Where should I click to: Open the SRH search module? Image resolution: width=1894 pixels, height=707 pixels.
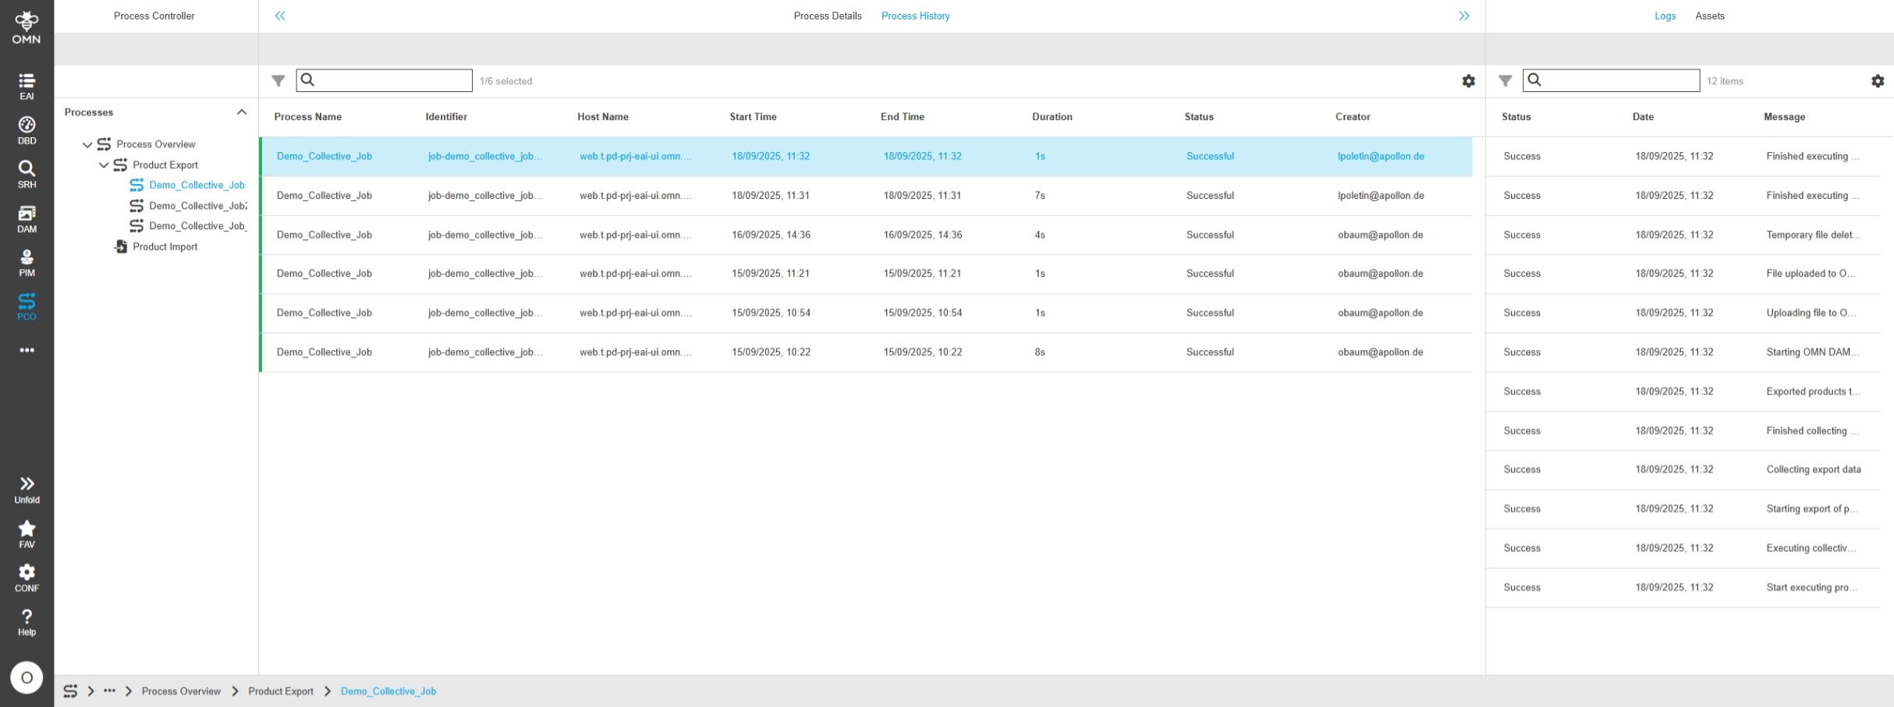pyautogui.click(x=27, y=174)
